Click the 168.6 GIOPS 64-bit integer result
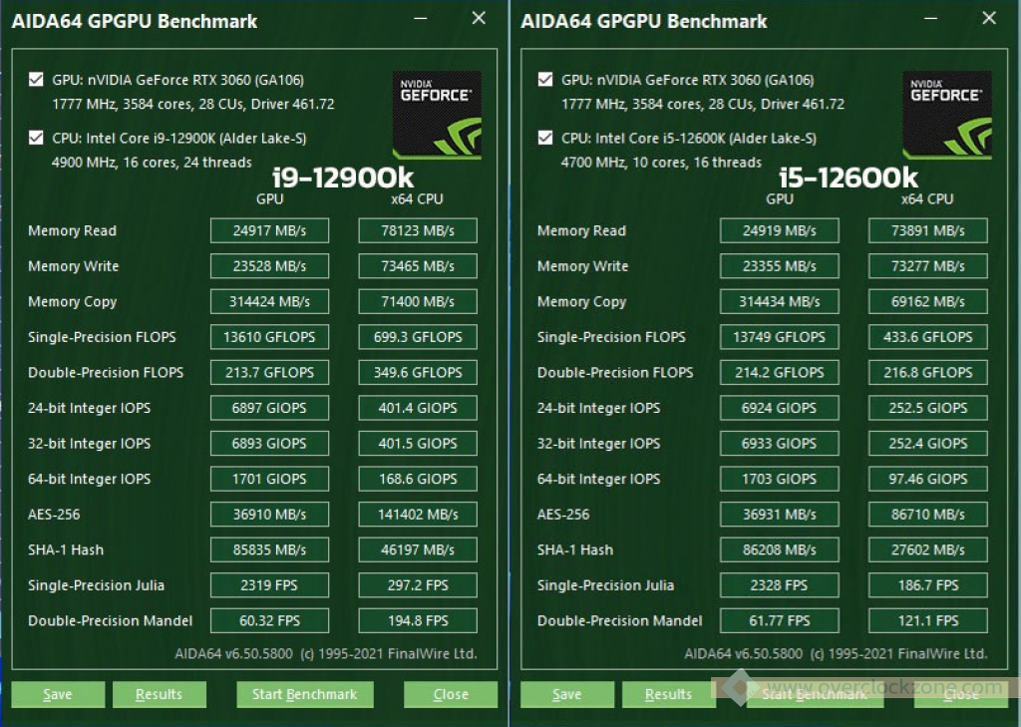This screenshot has height=727, width=1021. pyautogui.click(x=418, y=479)
